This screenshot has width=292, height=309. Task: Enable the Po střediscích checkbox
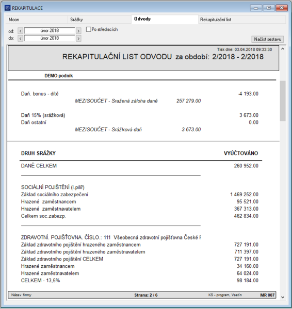(88, 29)
